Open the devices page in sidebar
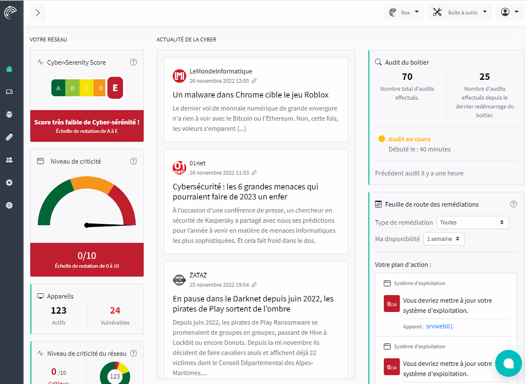Screen dimensions: 526x384 coord(9,91)
